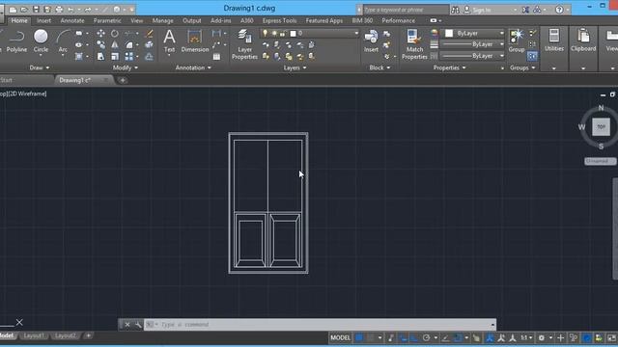Click the Group objects icon

(517, 40)
